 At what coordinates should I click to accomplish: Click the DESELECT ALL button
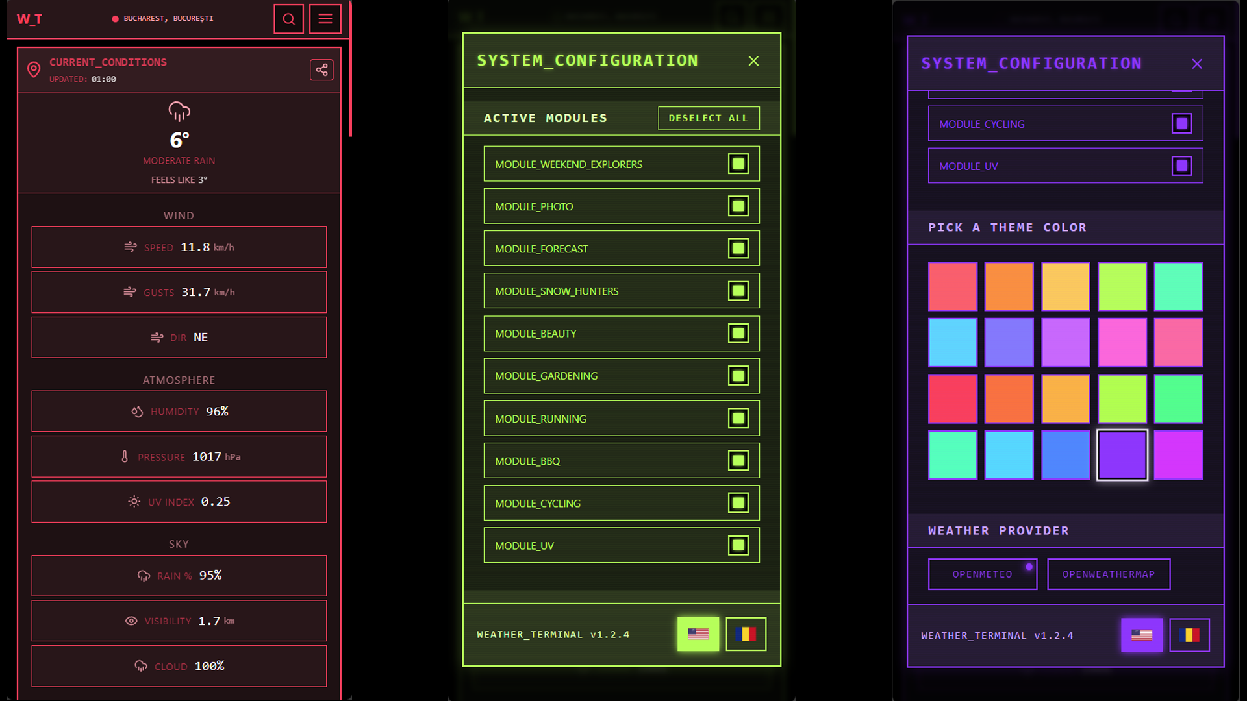708,118
